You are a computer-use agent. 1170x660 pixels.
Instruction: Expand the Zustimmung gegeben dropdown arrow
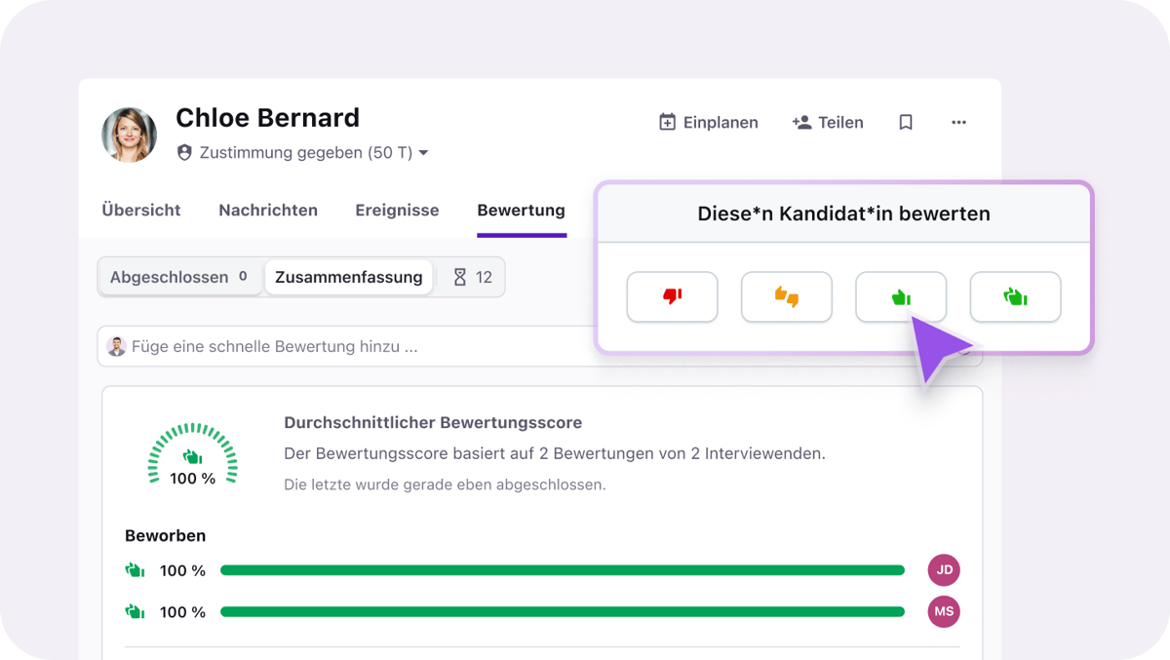pyautogui.click(x=423, y=153)
